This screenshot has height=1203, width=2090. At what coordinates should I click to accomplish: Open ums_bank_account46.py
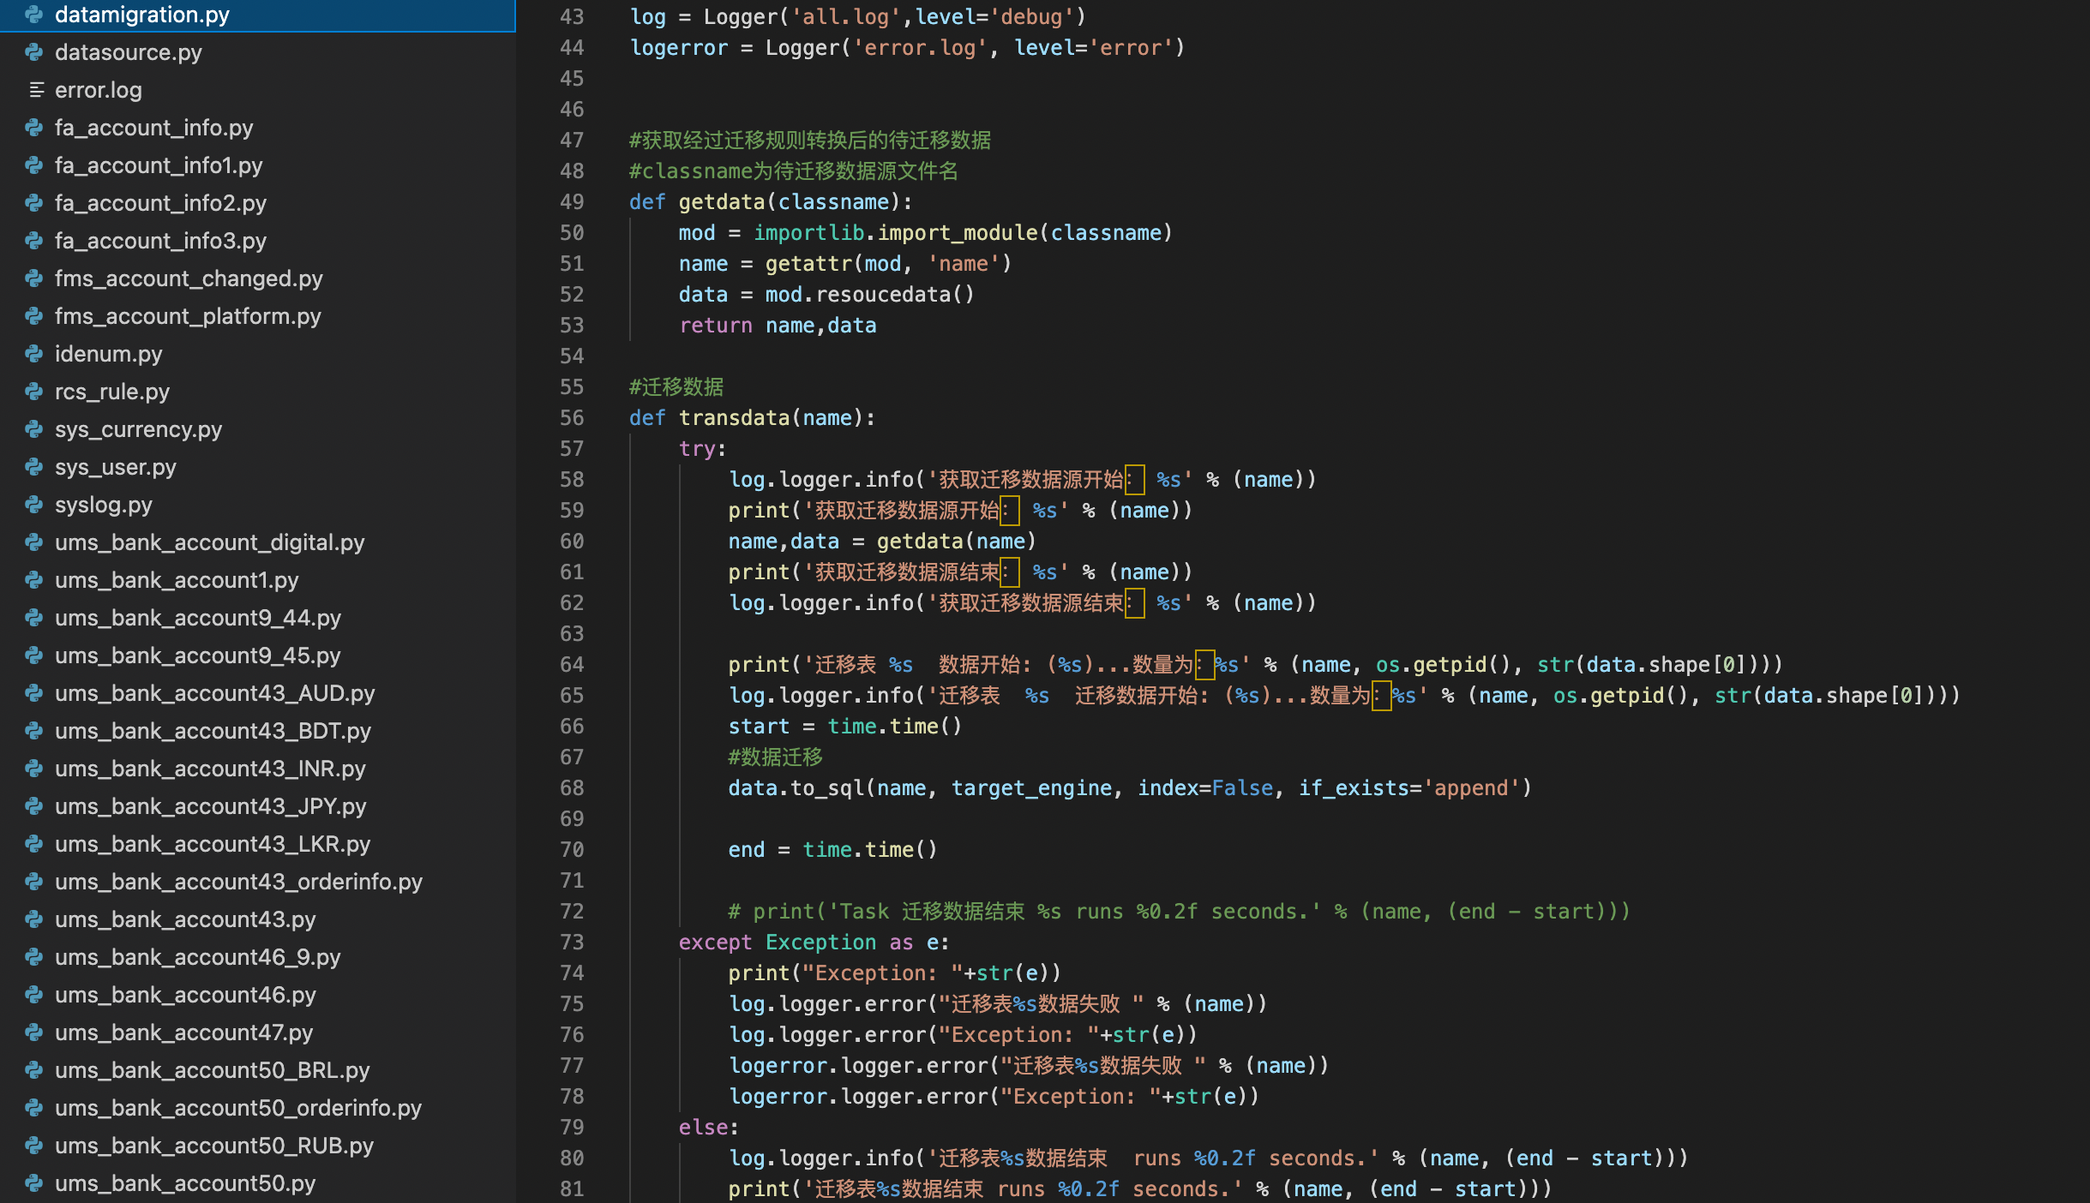257,995
